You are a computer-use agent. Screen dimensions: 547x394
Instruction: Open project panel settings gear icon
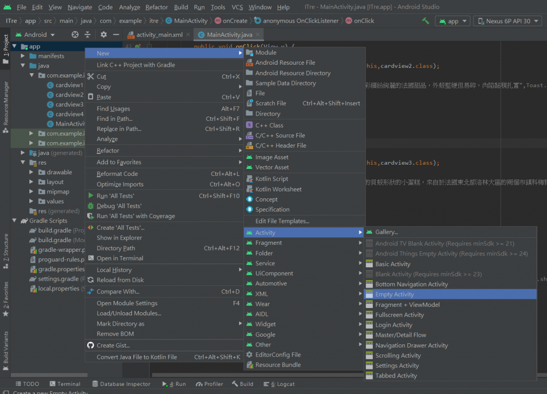104,35
